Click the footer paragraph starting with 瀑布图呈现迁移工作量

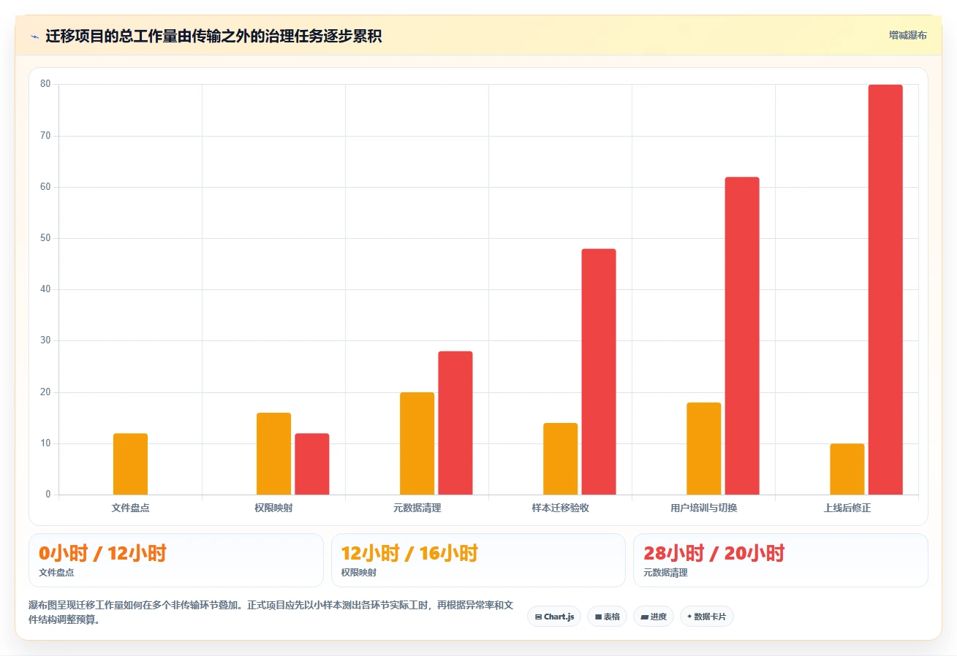pyautogui.click(x=271, y=613)
